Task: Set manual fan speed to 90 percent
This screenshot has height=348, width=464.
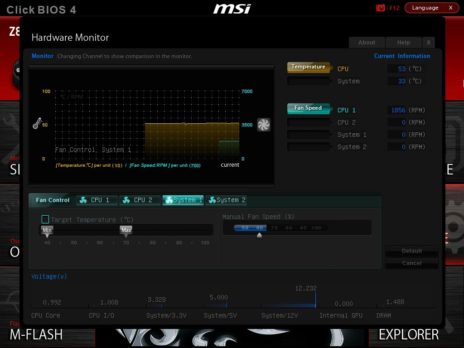Action: [303, 227]
